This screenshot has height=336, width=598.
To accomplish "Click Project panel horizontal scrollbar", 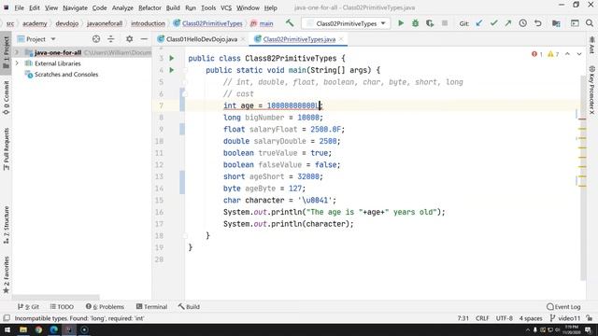I will coord(56,297).
